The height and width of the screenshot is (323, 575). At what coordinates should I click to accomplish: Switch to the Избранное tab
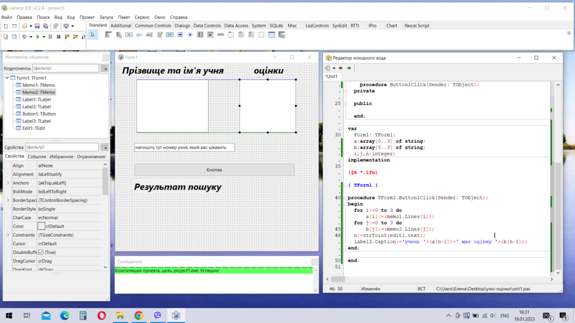(61, 156)
